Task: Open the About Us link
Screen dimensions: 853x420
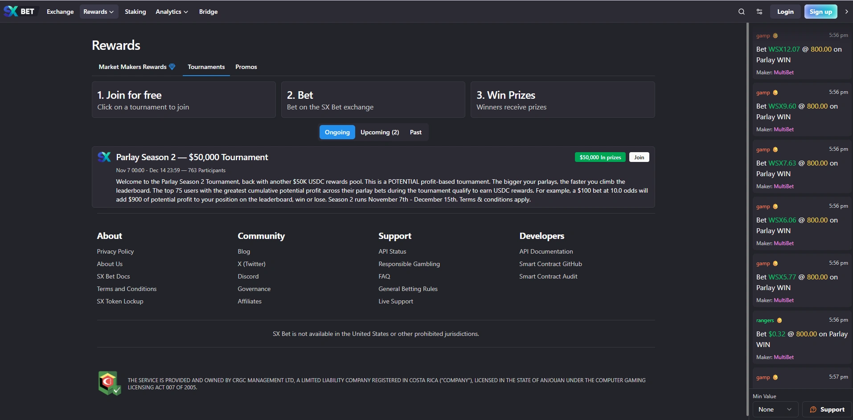Action: pos(110,264)
